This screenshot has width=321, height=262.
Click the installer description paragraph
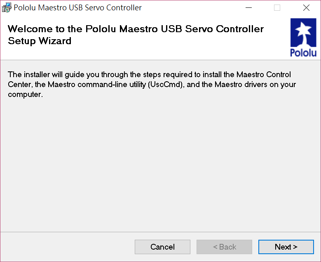(x=152, y=85)
